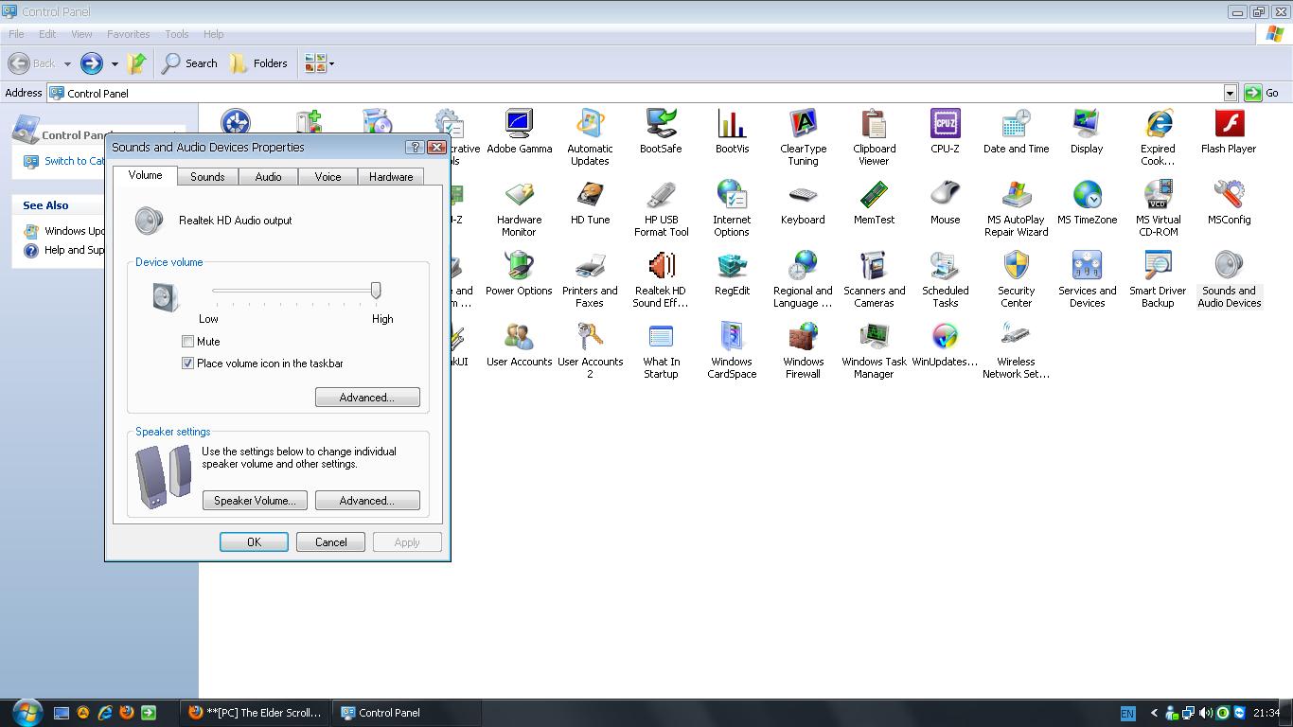Open Keyboard settings

coord(803,203)
